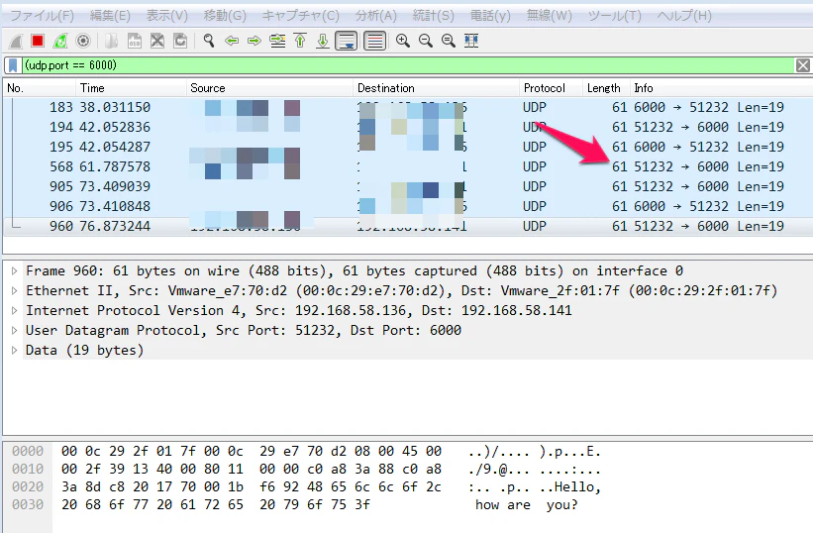Click the go to specified packet icon

[277, 41]
